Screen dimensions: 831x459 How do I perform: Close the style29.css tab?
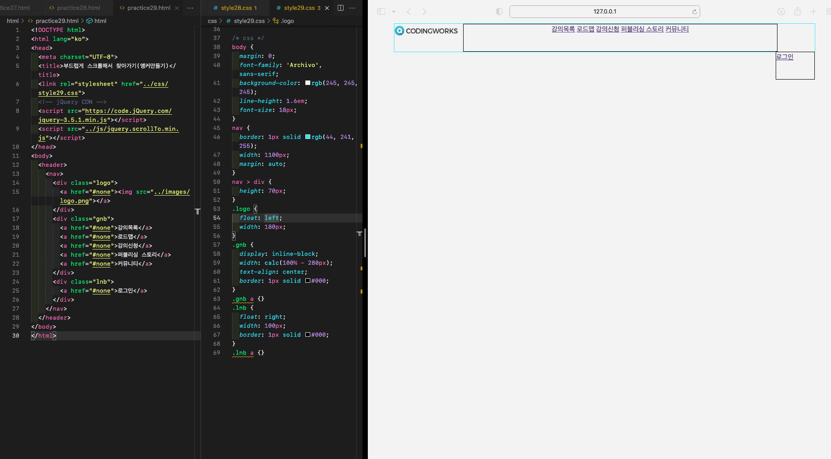click(x=327, y=8)
